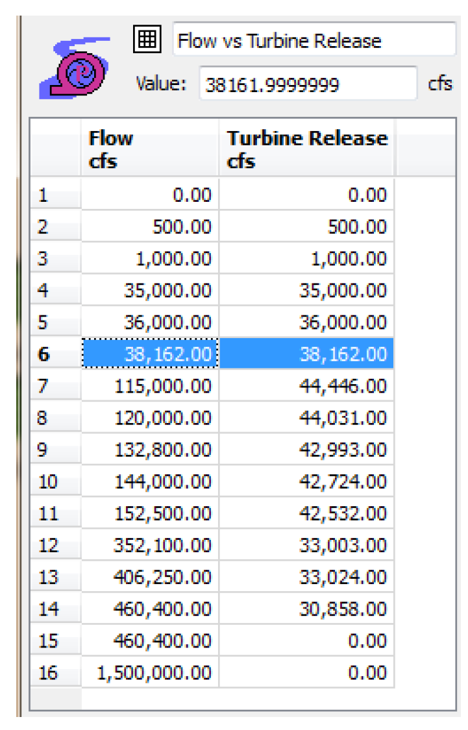This screenshot has height=730, width=468.
Task: Click the table slot grid icon
Action: point(147,40)
